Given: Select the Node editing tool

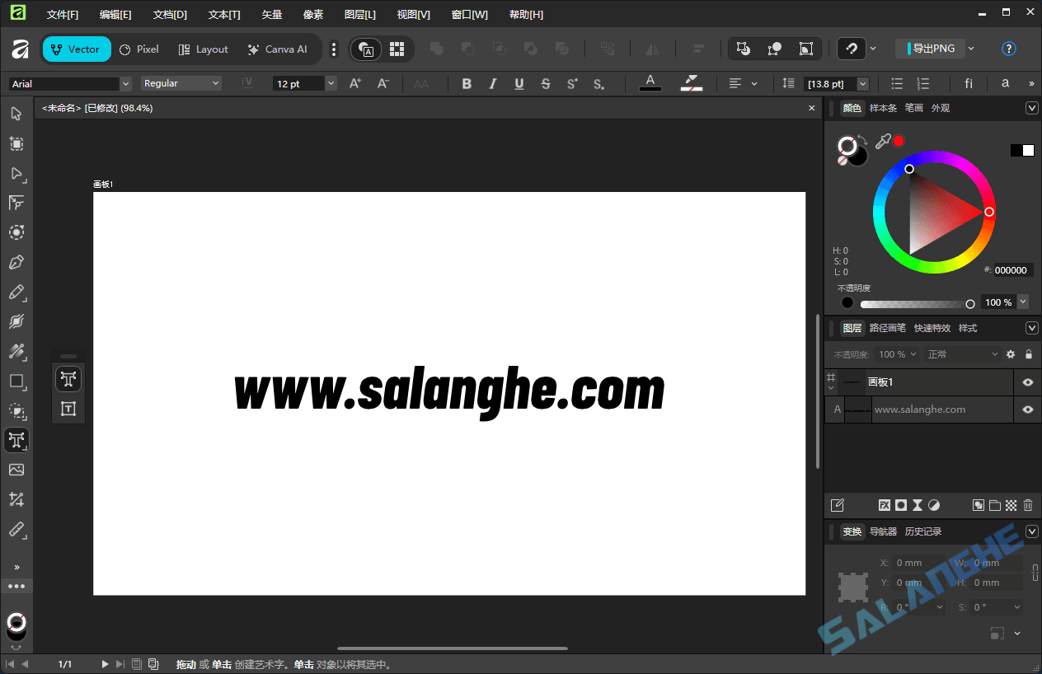Looking at the screenshot, I should tap(16, 173).
